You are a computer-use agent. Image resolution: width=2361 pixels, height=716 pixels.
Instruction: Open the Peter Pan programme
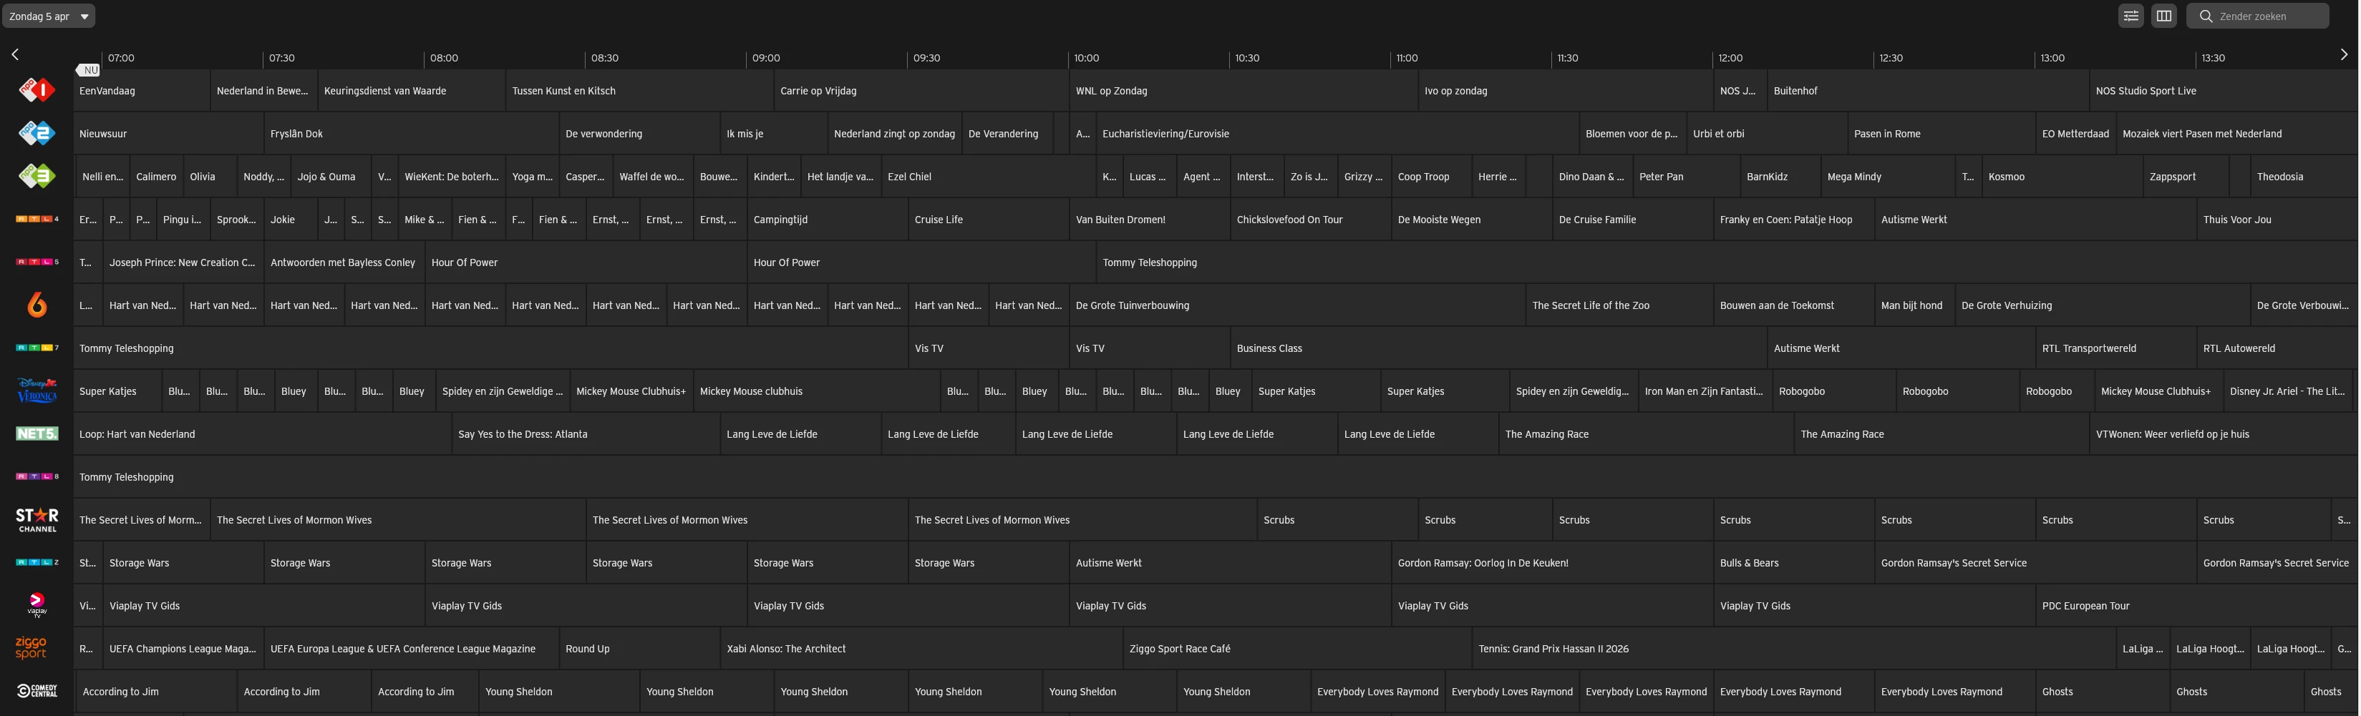tap(1687, 177)
